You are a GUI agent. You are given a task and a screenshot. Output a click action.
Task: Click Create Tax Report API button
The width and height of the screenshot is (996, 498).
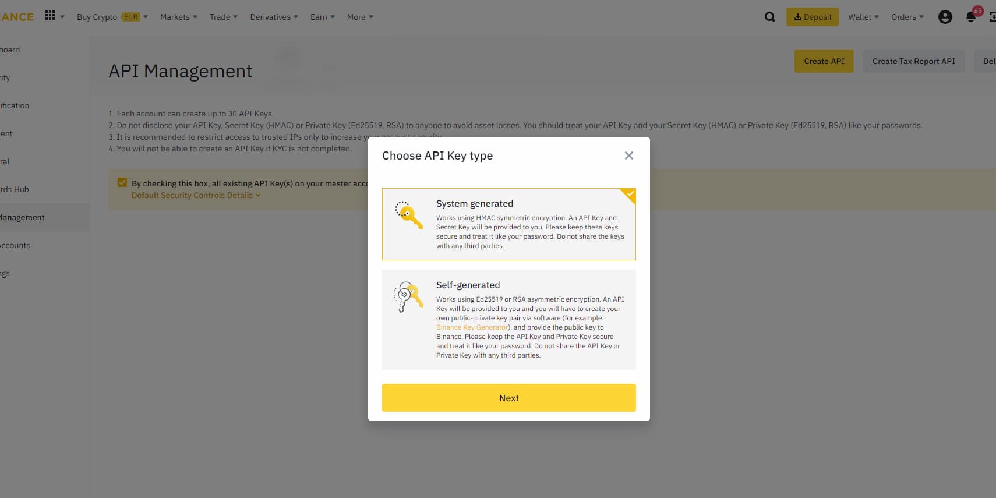click(x=913, y=61)
